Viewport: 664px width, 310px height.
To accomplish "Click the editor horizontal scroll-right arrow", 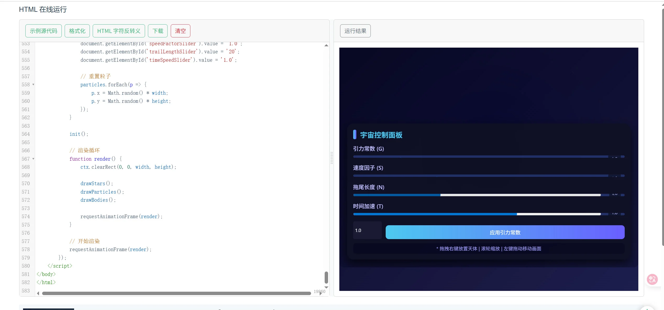I will [320, 294].
